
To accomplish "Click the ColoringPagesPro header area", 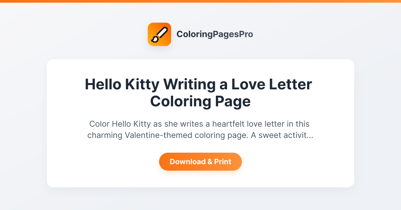I will tap(200, 34).
